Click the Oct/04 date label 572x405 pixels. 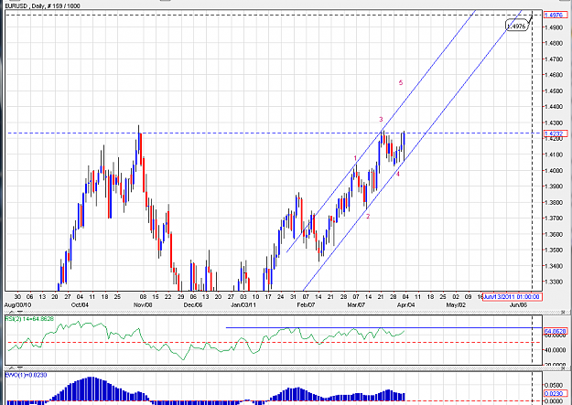[80, 304]
